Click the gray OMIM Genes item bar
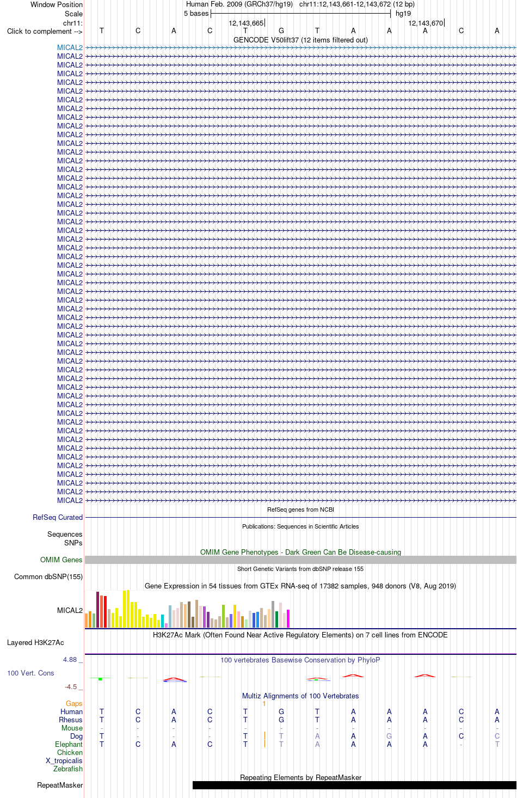Viewport: 517px width, 798px height. point(300,560)
